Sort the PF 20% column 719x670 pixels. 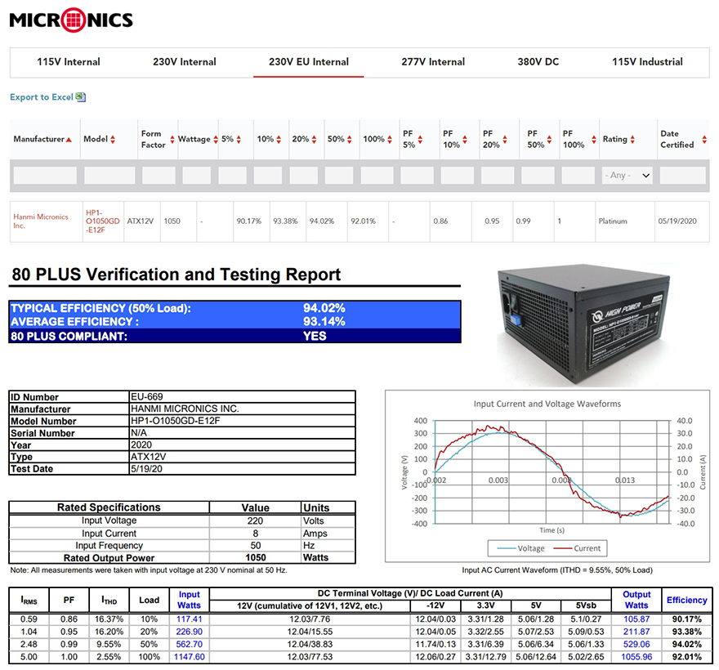click(504, 140)
